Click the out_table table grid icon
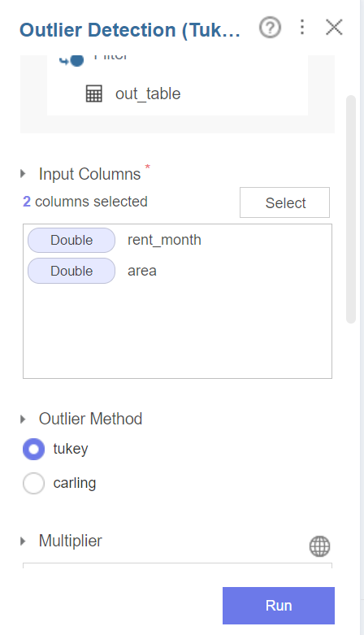364x635 pixels. point(94,94)
